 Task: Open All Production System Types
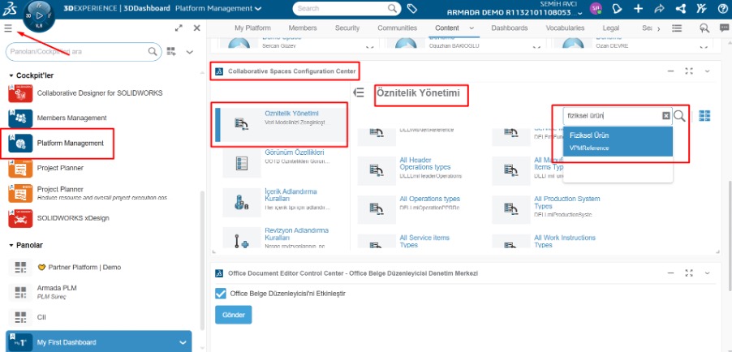pyautogui.click(x=566, y=202)
